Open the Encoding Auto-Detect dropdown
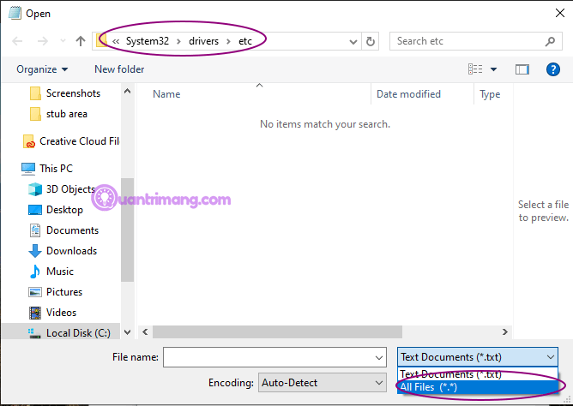The image size is (573, 406). [322, 383]
